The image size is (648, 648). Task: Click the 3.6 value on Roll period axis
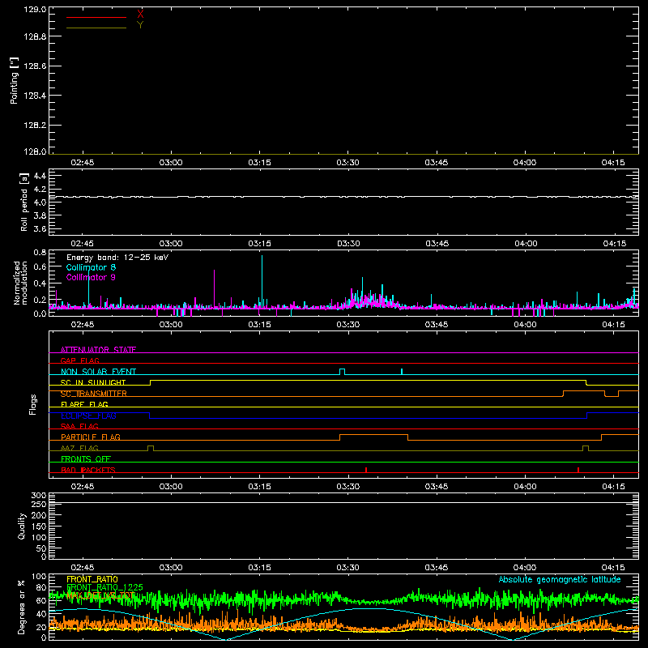[40, 228]
